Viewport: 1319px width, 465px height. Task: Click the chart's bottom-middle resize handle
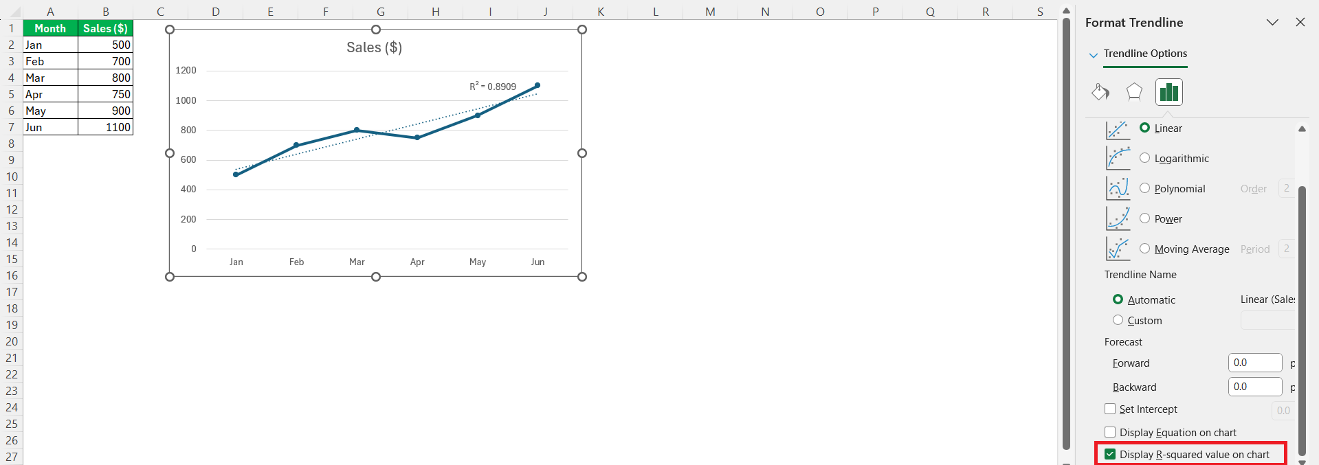[376, 277]
